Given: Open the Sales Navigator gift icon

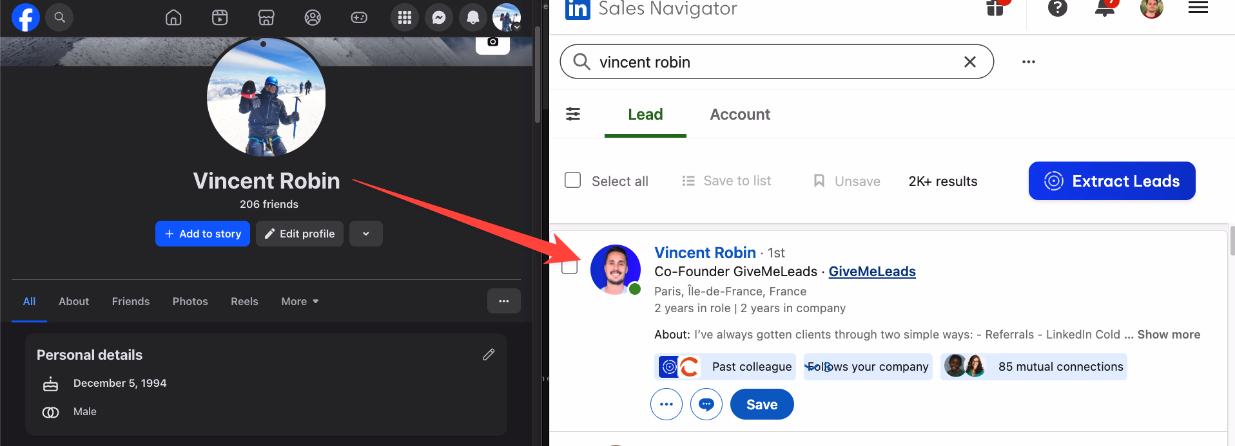Looking at the screenshot, I should (995, 8).
